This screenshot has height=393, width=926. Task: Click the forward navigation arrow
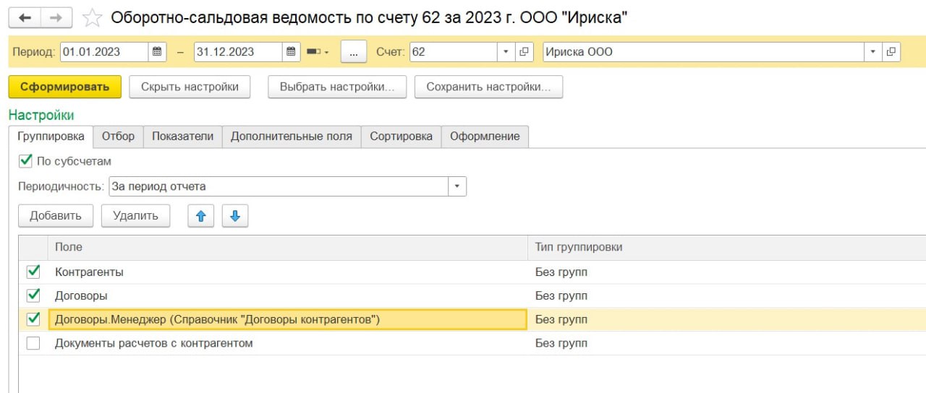[56, 18]
